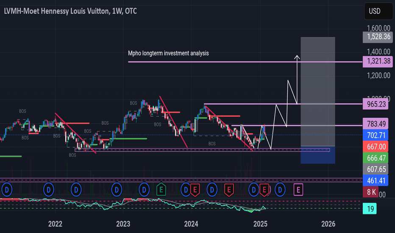Image resolution: width=395 pixels, height=233 pixels.
Task: Click the 1,200.00 price axis tick
Action: 378,75
